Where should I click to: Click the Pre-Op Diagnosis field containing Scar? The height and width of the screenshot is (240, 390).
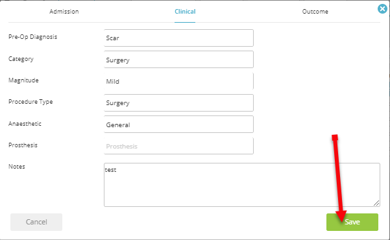pyautogui.click(x=178, y=38)
